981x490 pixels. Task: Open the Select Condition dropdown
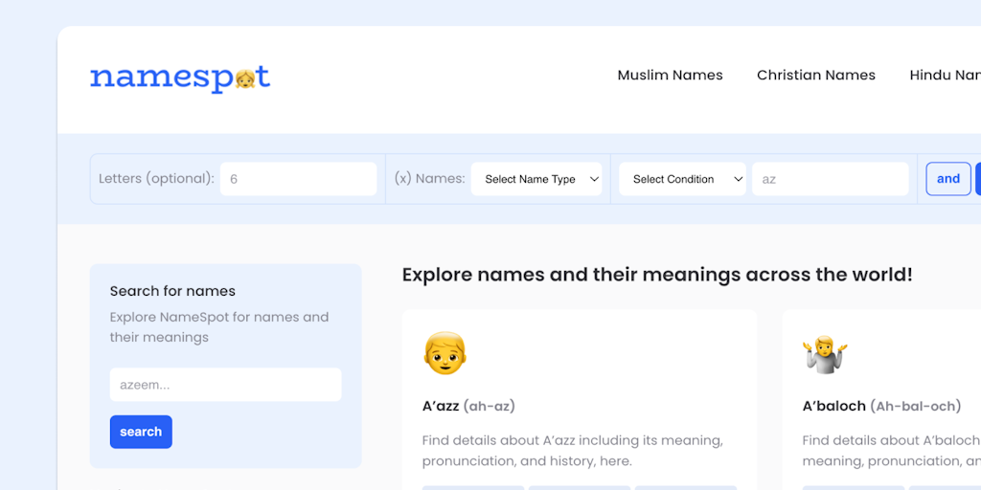[682, 179]
